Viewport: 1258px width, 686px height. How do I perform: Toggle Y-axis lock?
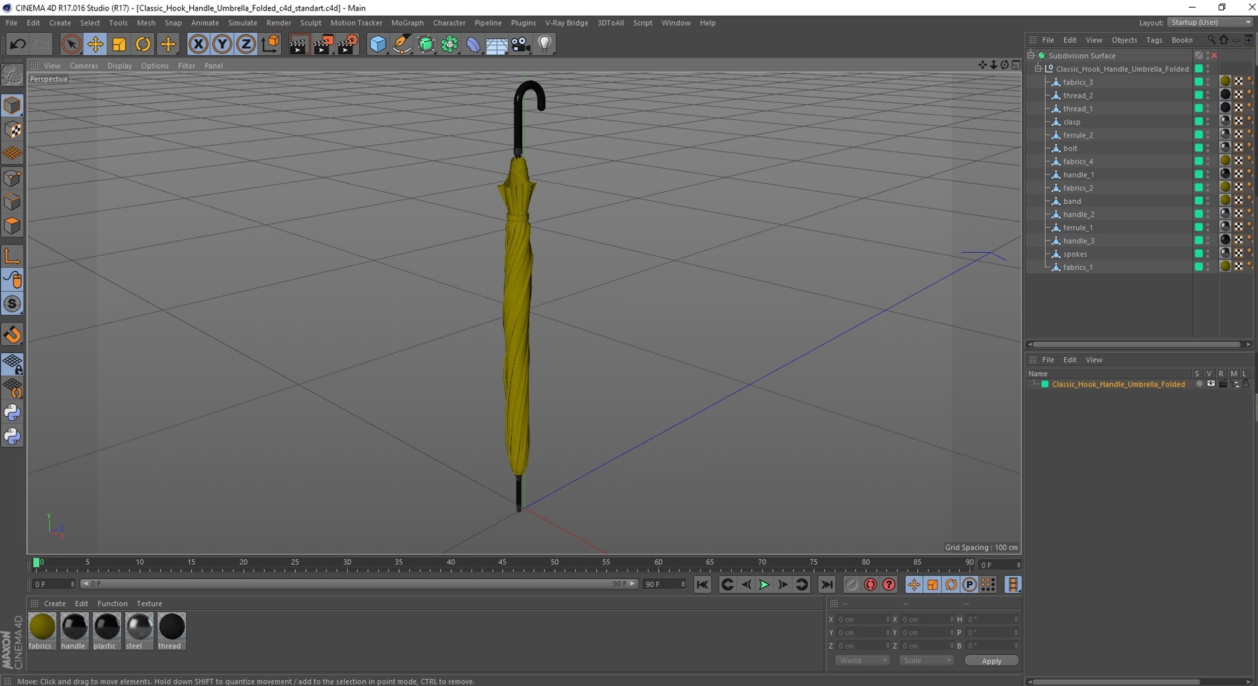222,44
